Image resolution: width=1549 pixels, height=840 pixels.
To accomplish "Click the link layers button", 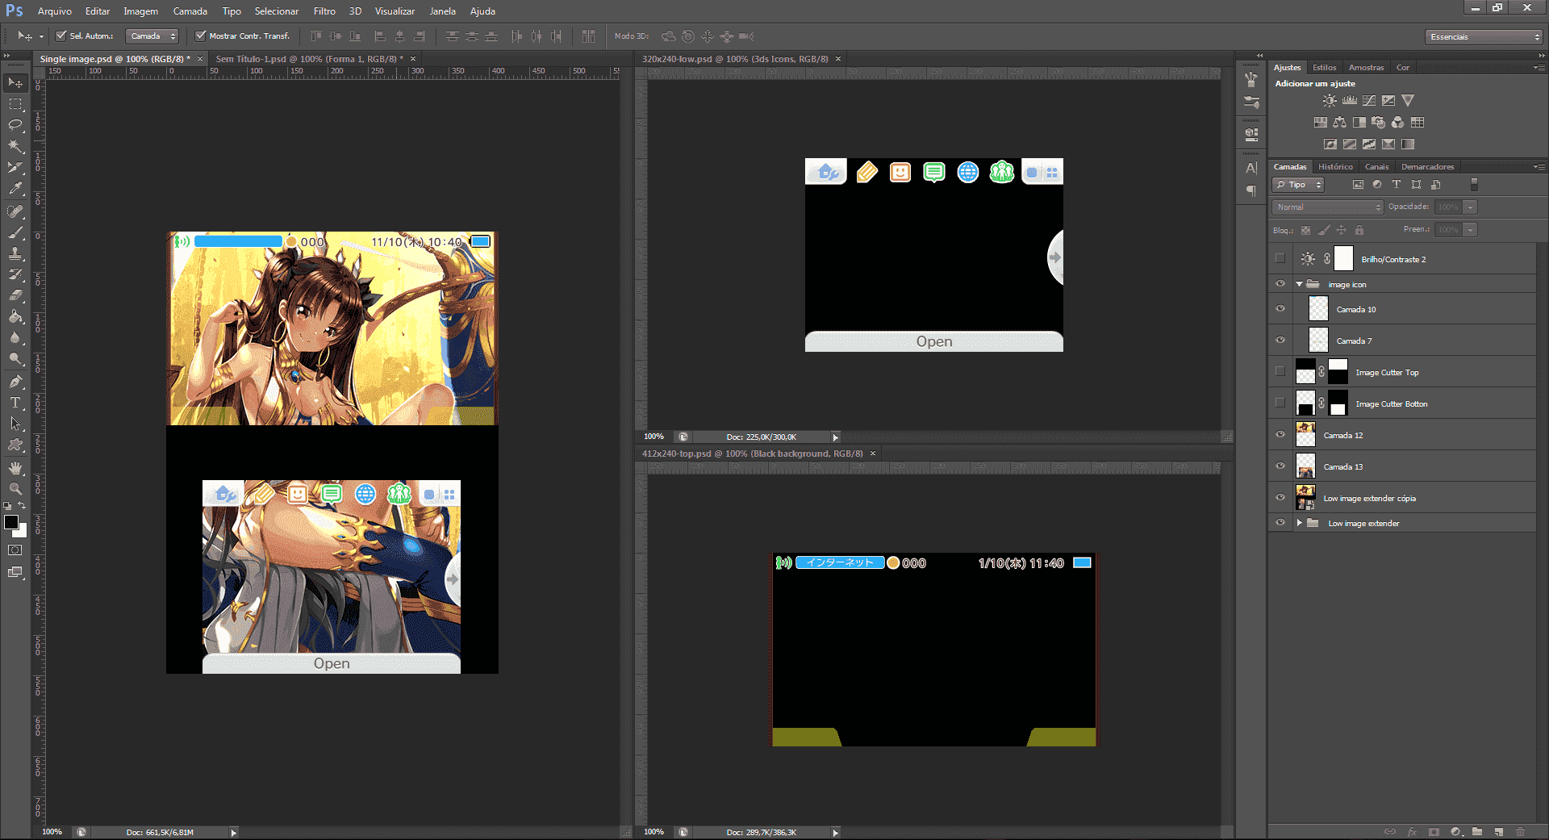I will (x=1390, y=832).
